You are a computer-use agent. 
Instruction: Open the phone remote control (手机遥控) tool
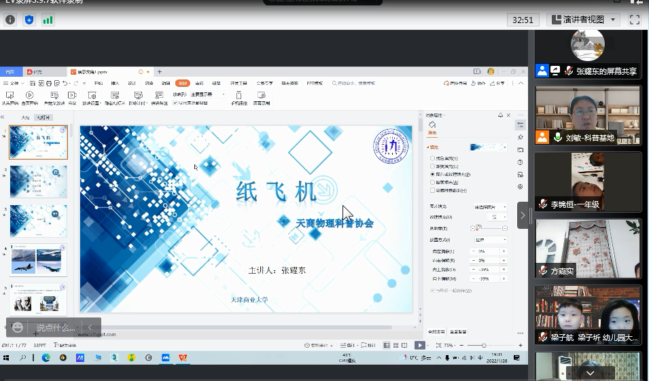click(x=238, y=96)
